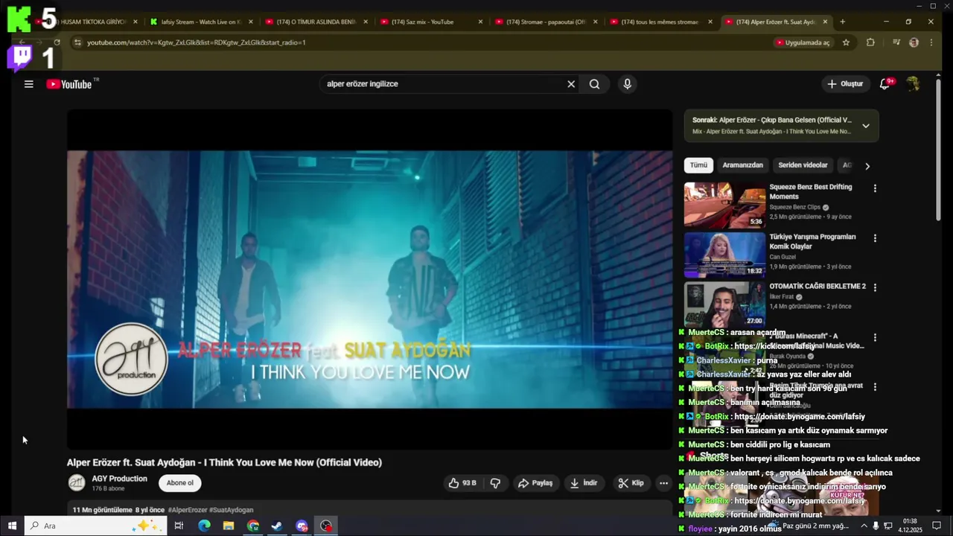Click inside the YouTube search field
Viewport: 953px width, 536px height.
443,84
